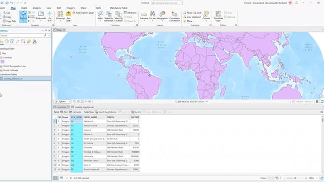This screenshot has width=324, height=182.
Task: Toggle World Hillshade layer visibility
Action: click(2, 70)
